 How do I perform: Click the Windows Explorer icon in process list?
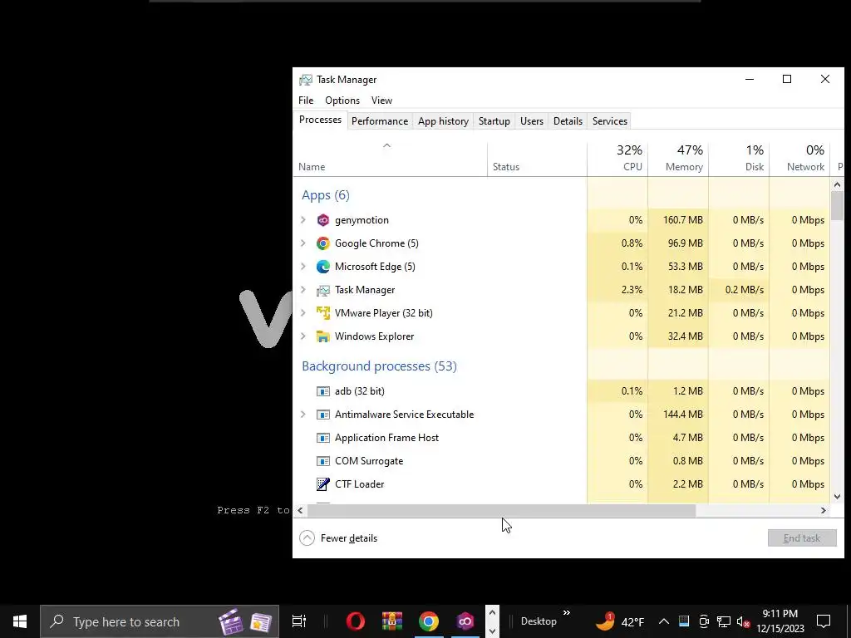coord(323,336)
